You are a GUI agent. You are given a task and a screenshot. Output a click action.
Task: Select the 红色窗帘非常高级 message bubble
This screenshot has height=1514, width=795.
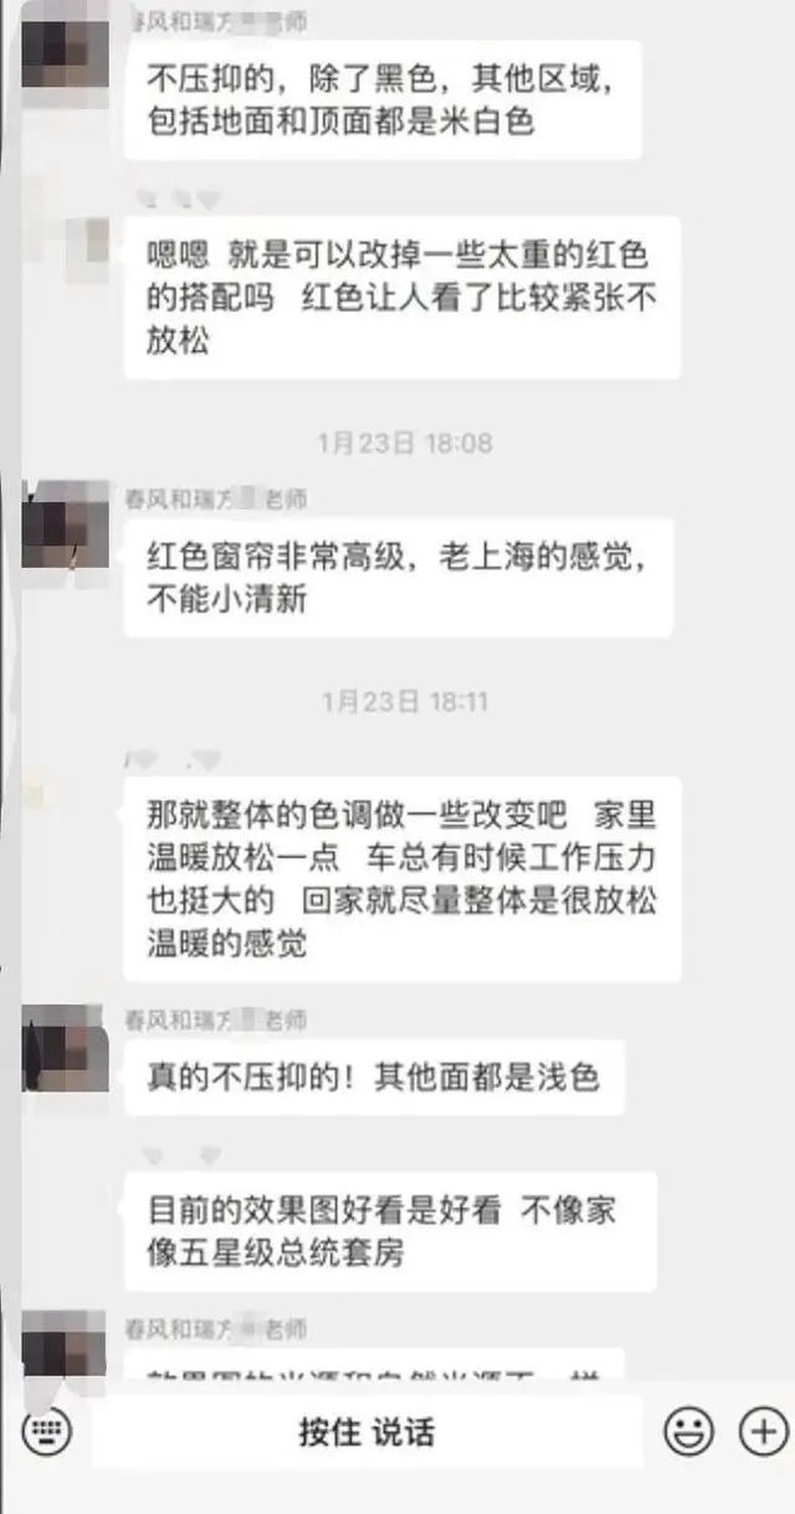pyautogui.click(x=398, y=578)
